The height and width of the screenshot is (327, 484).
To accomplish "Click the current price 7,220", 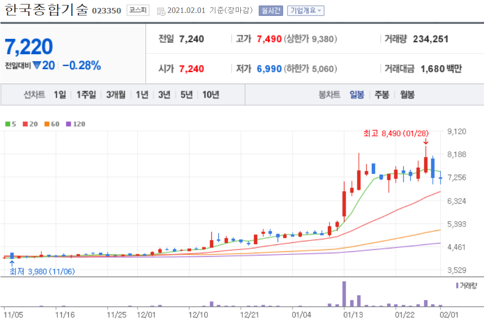I will 29,47.
